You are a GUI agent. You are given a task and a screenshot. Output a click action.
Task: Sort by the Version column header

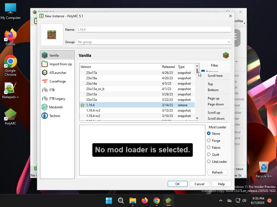[x=120, y=67]
